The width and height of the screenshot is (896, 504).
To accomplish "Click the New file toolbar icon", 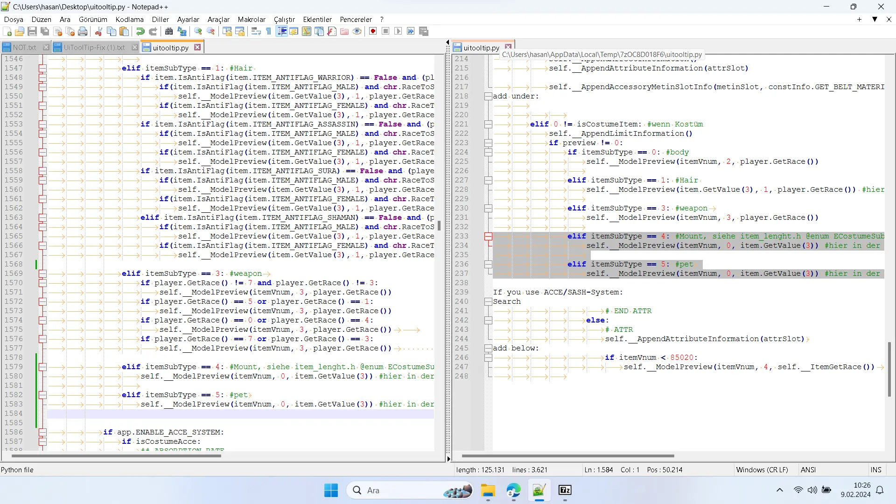I will click(x=7, y=31).
